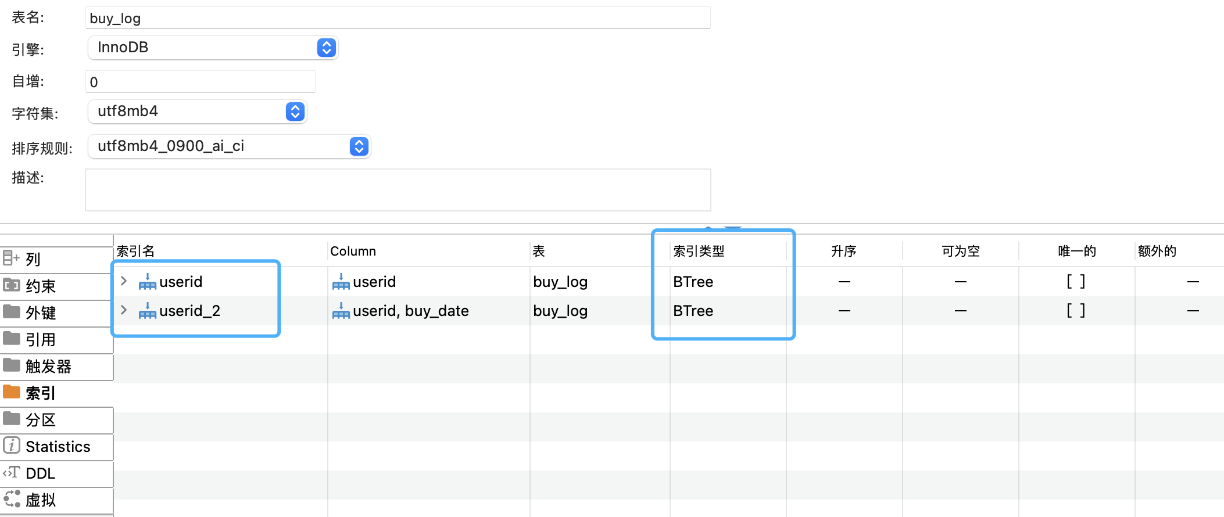Click the DDL icon in the sidebar

[12, 472]
